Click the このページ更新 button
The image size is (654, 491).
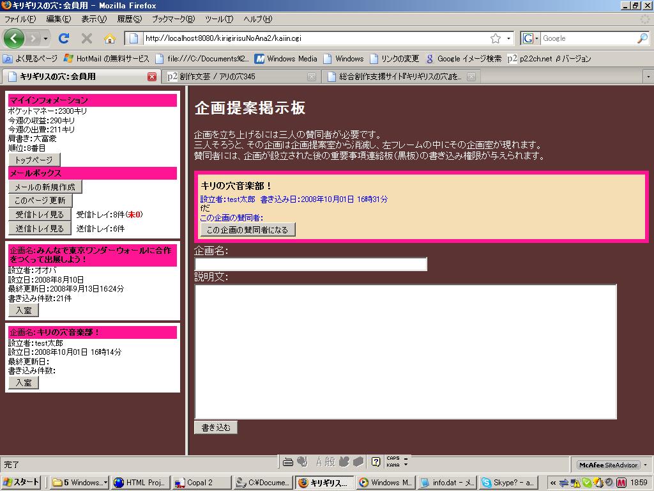pyautogui.click(x=40, y=201)
